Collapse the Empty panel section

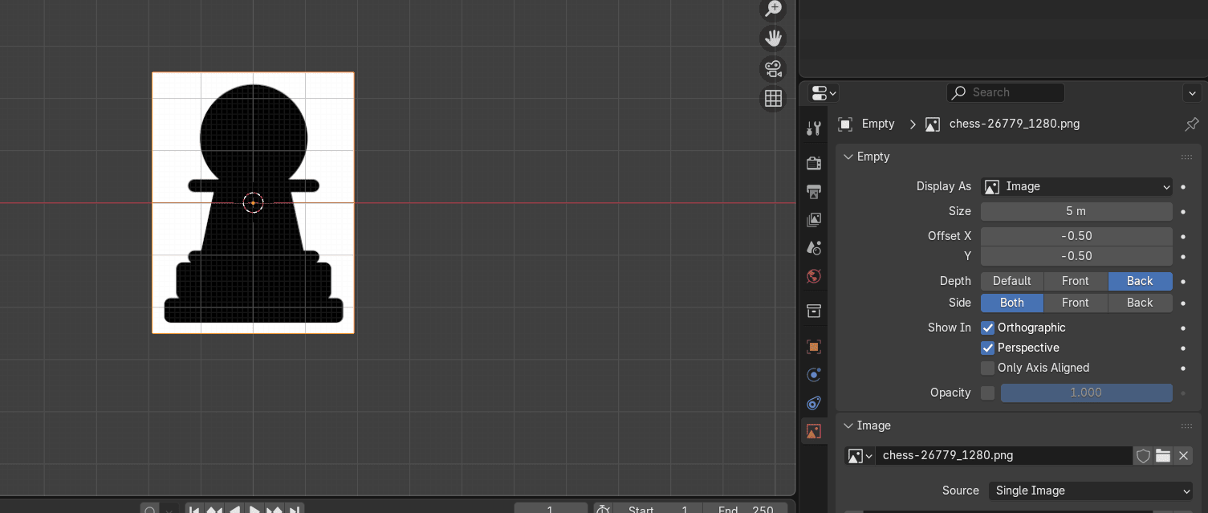[848, 157]
